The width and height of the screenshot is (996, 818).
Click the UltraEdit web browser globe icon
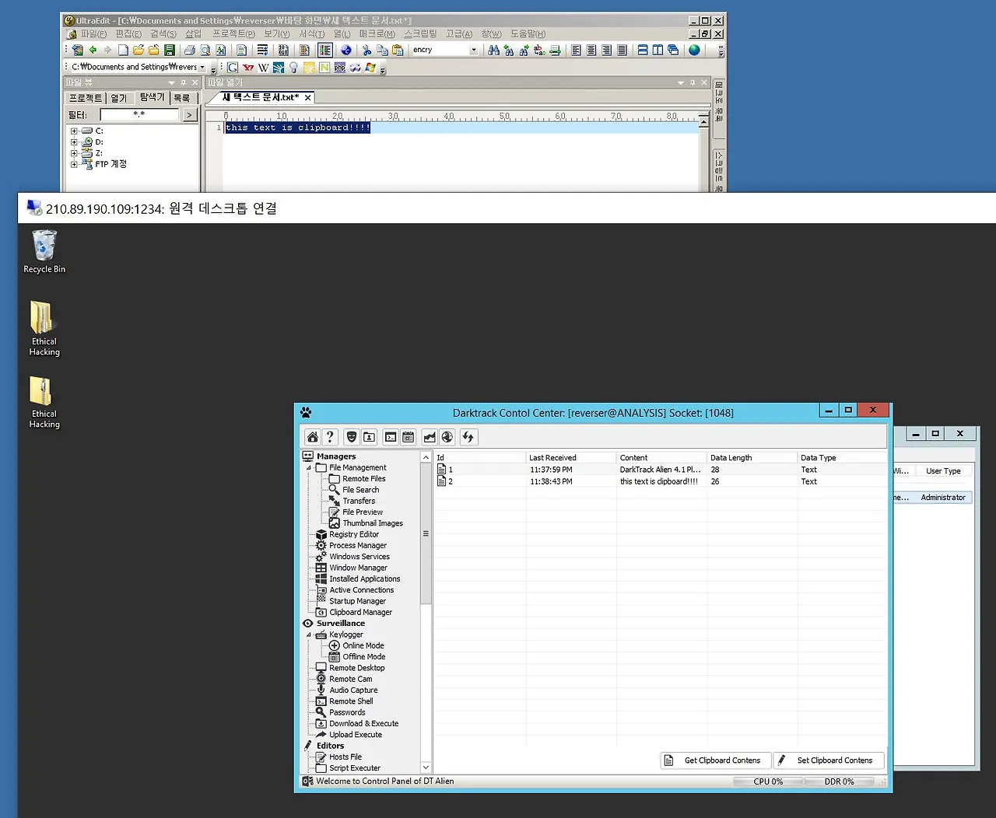click(x=694, y=50)
